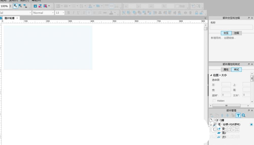
Task: Click the canvas vertical scrollbar thumb
Action: click(x=206, y=28)
